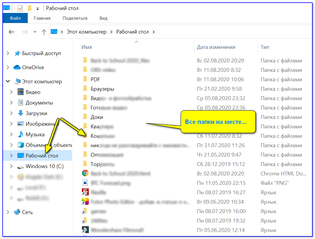Open the Файл menu
Screen dimensions: 315x239
point(15,18)
